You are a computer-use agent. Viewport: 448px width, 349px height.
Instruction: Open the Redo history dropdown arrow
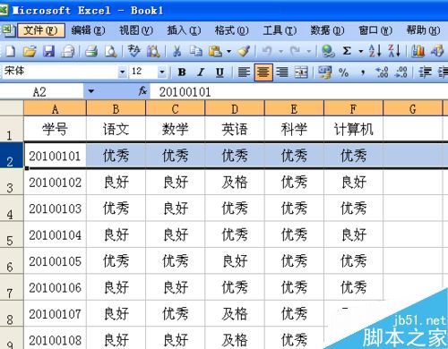pos(309,51)
